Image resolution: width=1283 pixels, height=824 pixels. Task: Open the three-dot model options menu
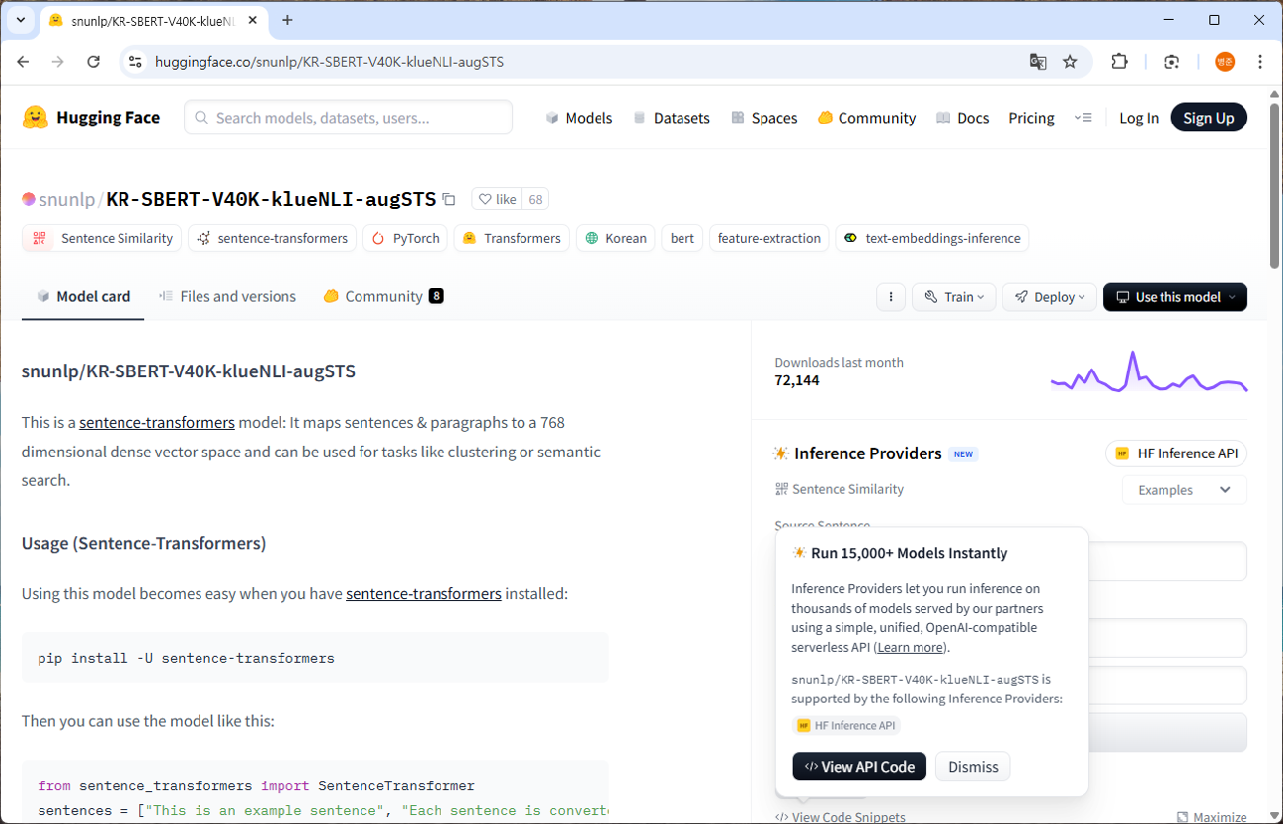coord(891,297)
